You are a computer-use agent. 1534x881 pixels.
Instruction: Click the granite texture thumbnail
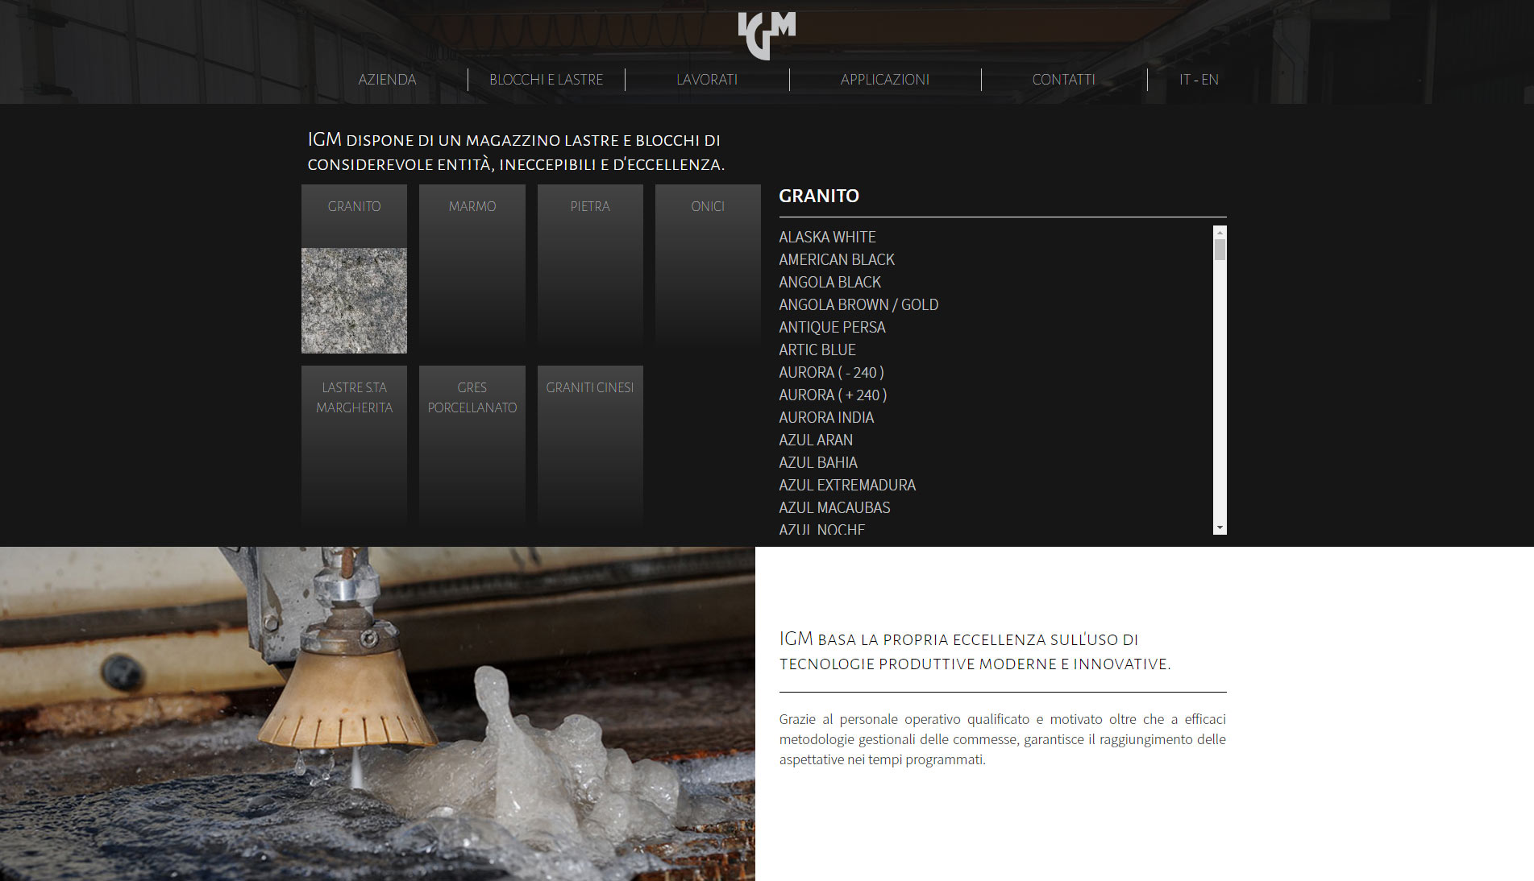(354, 300)
